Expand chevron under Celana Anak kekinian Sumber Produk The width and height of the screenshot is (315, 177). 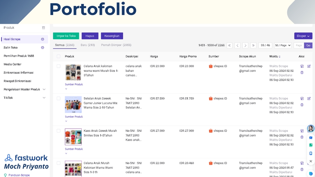[66, 89]
